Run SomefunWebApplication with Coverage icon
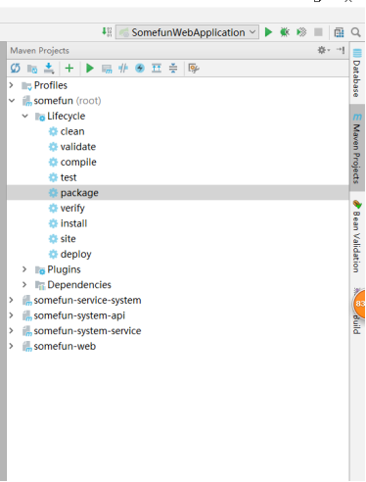Image resolution: width=366 pixels, height=482 pixels. click(301, 32)
